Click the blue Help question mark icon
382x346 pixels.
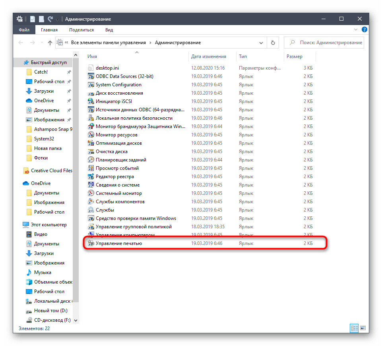point(365,29)
